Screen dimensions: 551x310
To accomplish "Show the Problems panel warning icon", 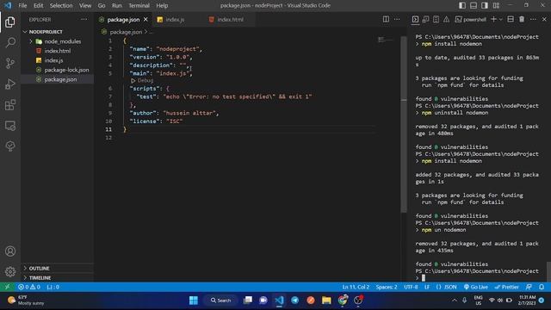I will (x=446, y=19).
